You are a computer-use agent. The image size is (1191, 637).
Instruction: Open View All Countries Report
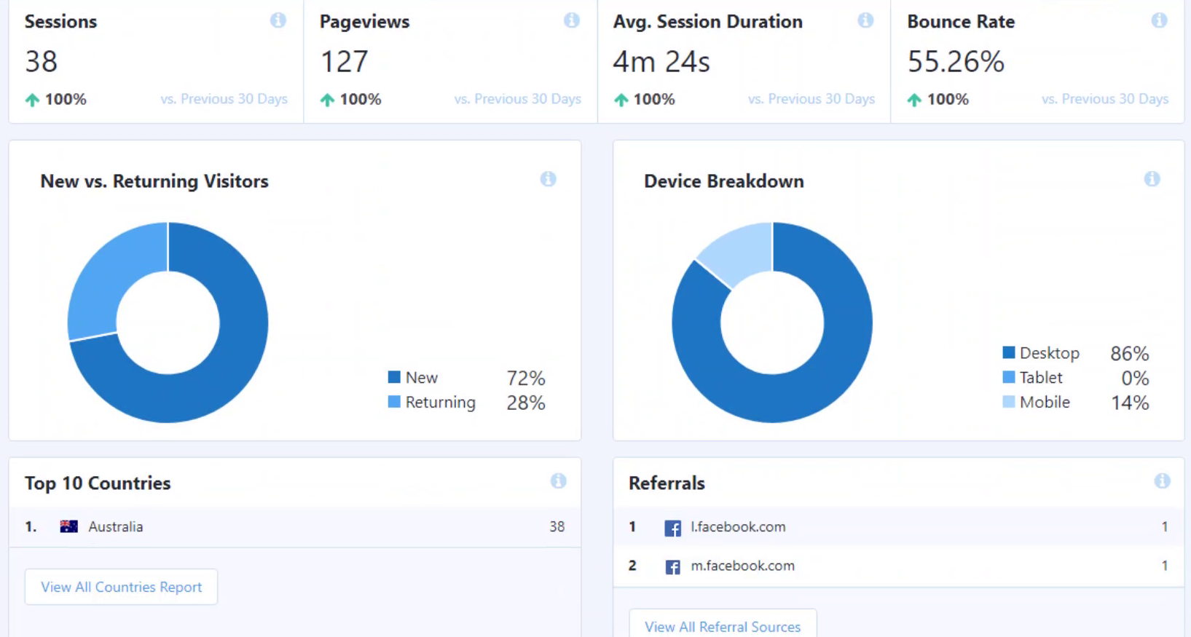(x=121, y=587)
